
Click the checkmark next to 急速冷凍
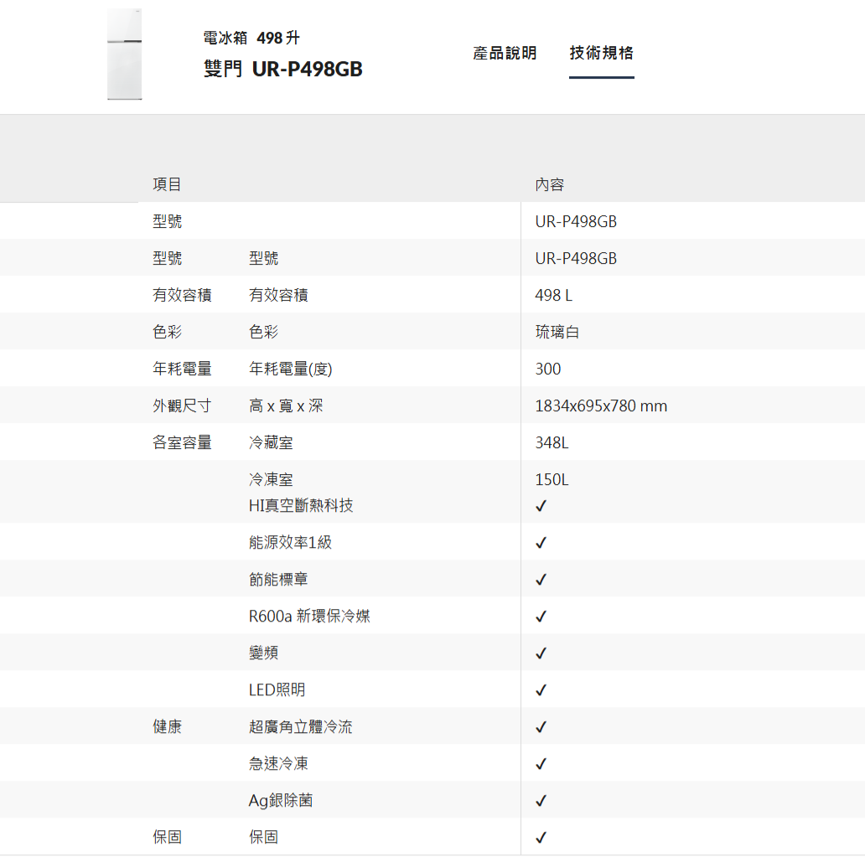tap(541, 764)
